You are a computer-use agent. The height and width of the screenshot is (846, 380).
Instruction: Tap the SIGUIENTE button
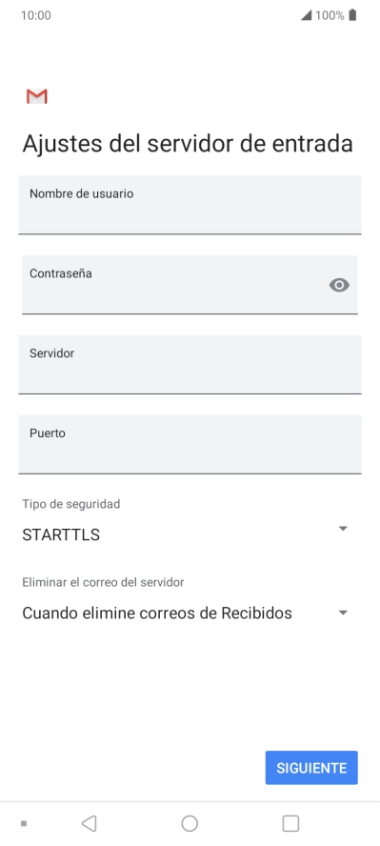point(311,768)
